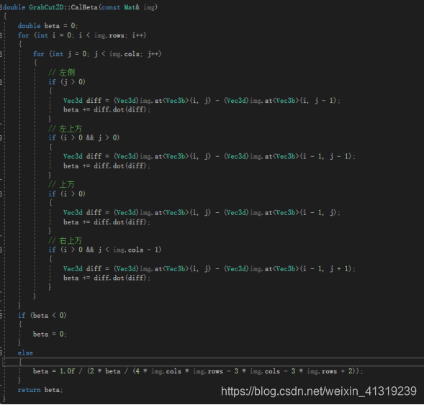Click the 'for (int j = 0' loop line
Screen dimensions: 424x405
97,54
